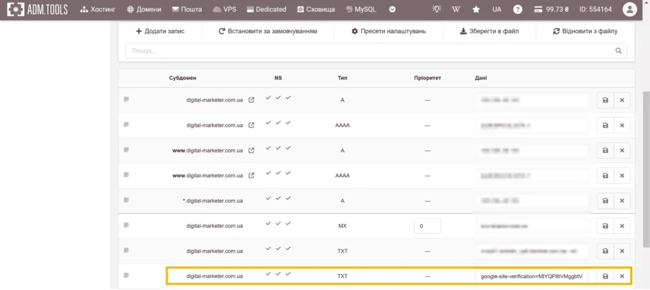This screenshot has width=650, height=290.
Task: Expand the more services dropdown arrow
Action: [x=392, y=9]
